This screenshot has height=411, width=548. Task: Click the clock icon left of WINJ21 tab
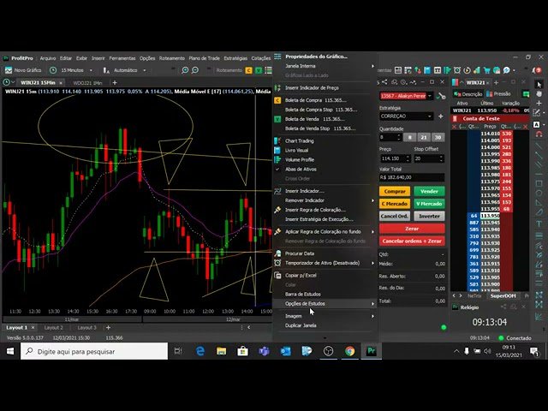pyautogui.click(x=6, y=82)
